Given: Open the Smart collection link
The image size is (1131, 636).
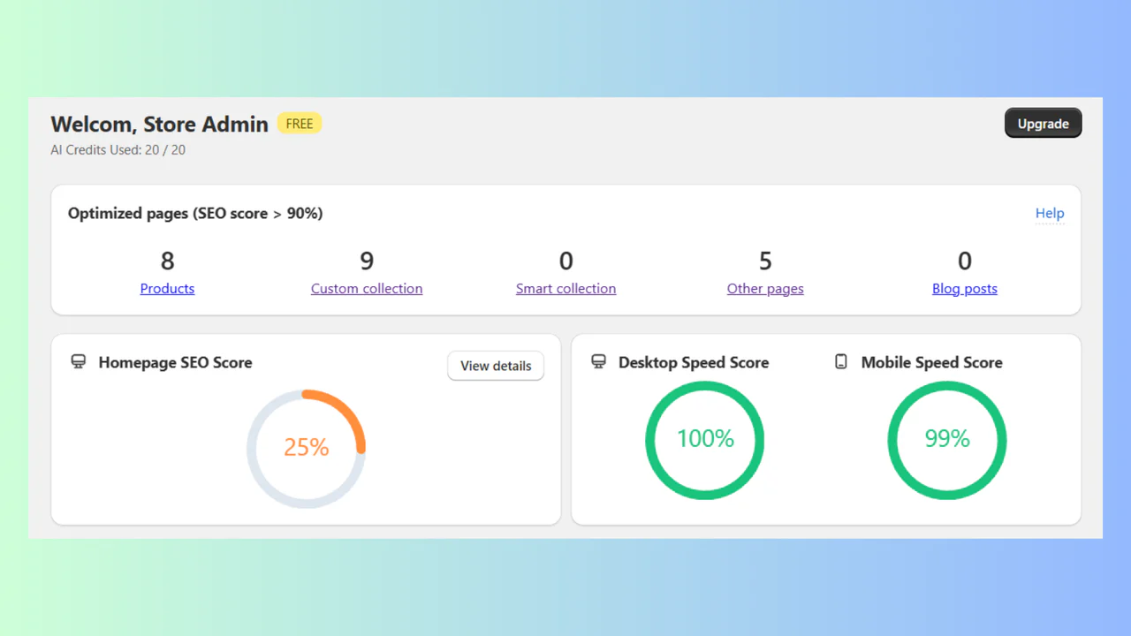Looking at the screenshot, I should coord(565,289).
